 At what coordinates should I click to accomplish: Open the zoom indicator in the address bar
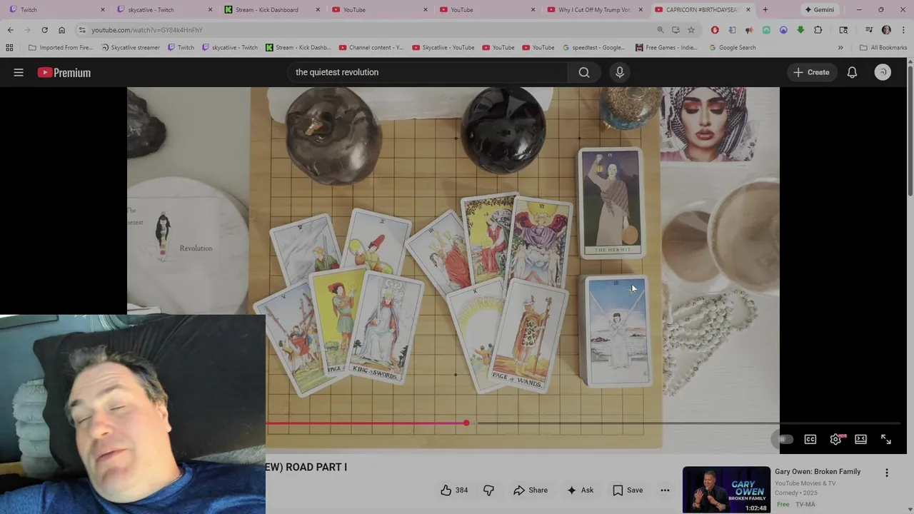(660, 30)
